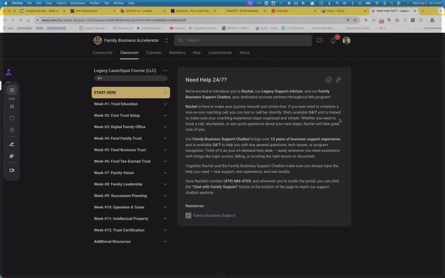Open the All Bookmarks folder

click(x=431, y=28)
